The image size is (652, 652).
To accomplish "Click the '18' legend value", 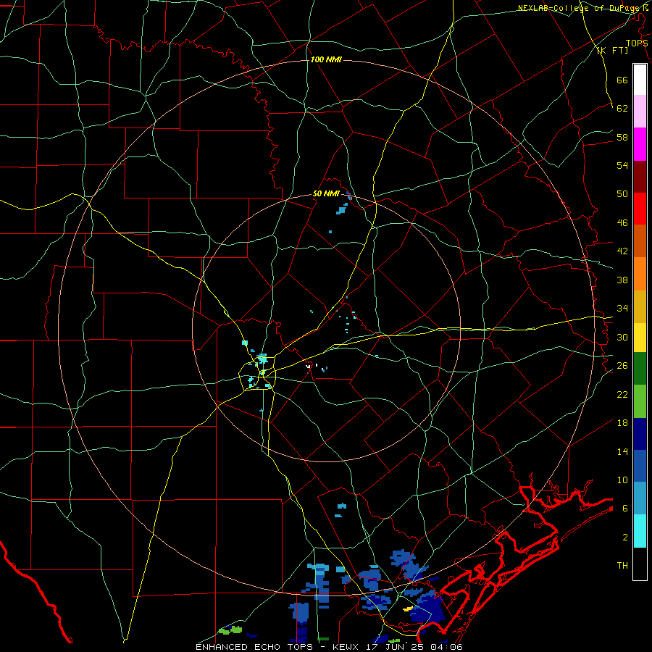I will tap(622, 423).
